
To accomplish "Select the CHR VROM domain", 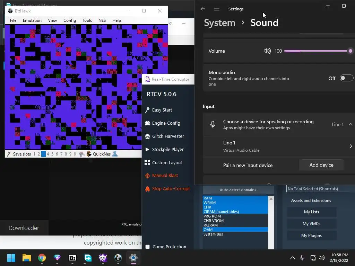I will [x=235, y=221].
